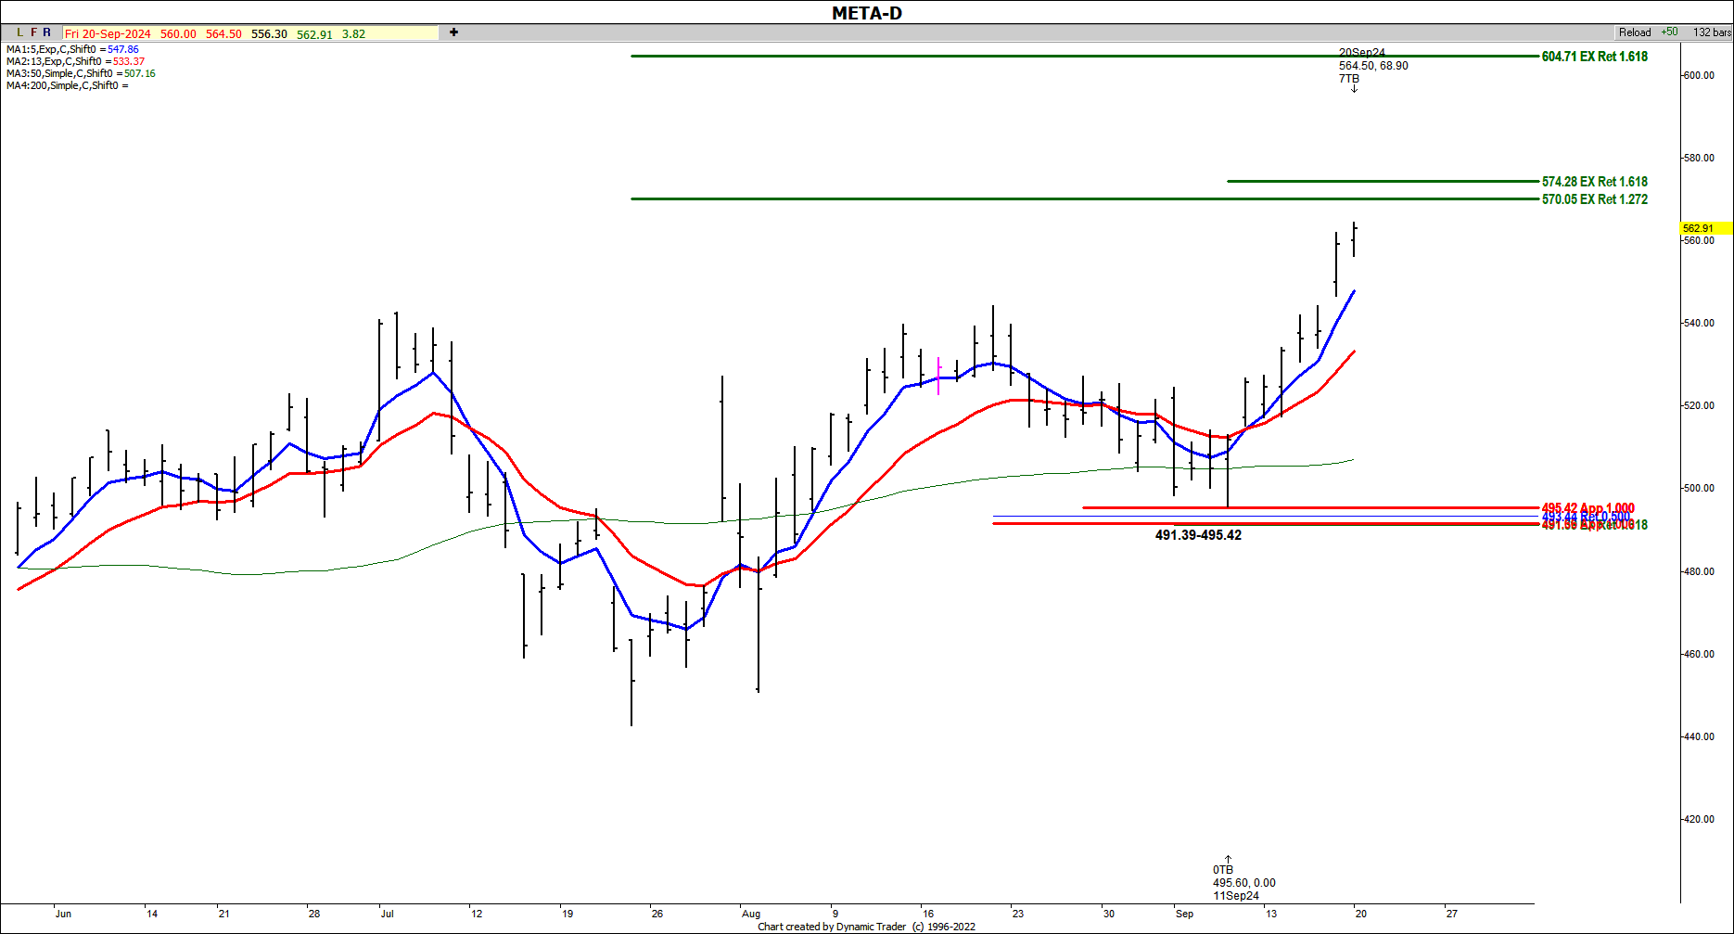The height and width of the screenshot is (934, 1734).
Task: Click the close price 562.91 in header
Action: (x=314, y=33)
